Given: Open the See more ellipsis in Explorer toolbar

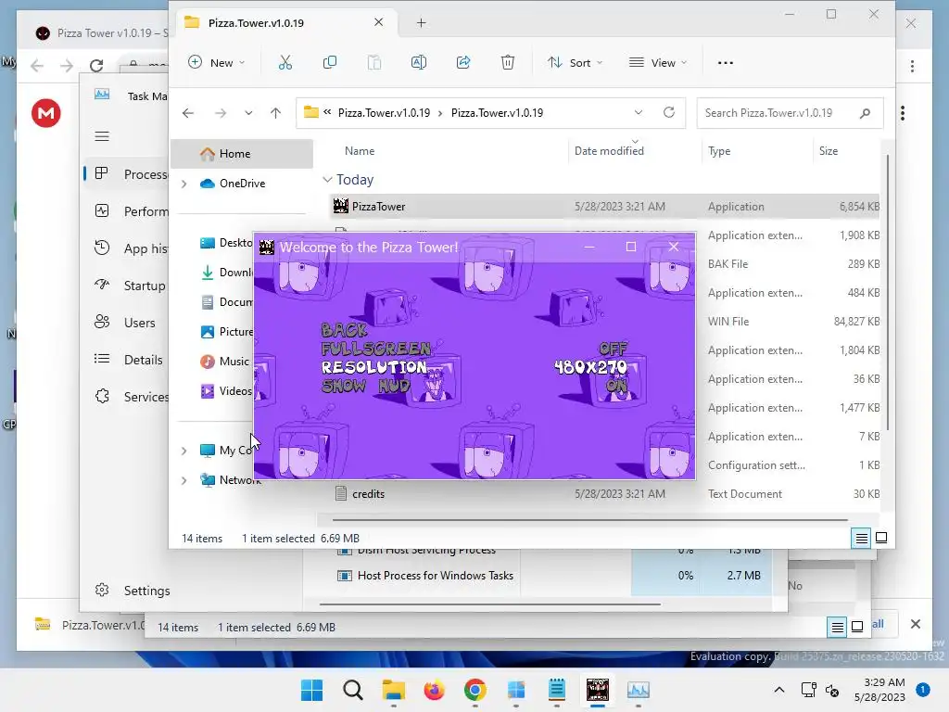Looking at the screenshot, I should pos(725,62).
